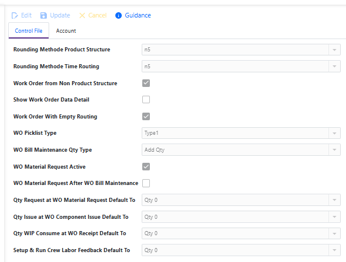The width and height of the screenshot is (346, 262).
Task: Open WO Bill Maintenance Qty Type dropdown arrow
Action: click(x=334, y=150)
